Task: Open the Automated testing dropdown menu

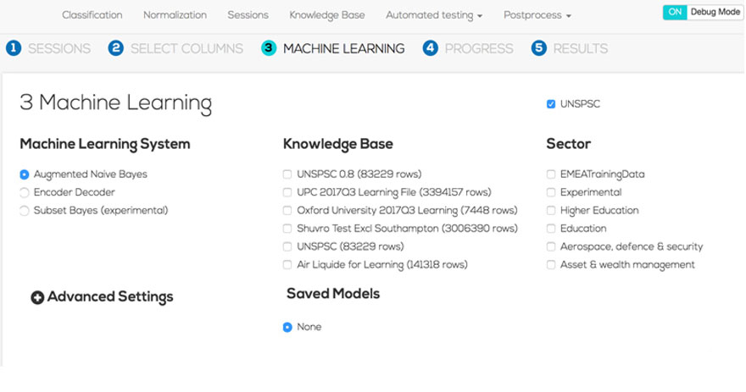Action: pyautogui.click(x=433, y=15)
